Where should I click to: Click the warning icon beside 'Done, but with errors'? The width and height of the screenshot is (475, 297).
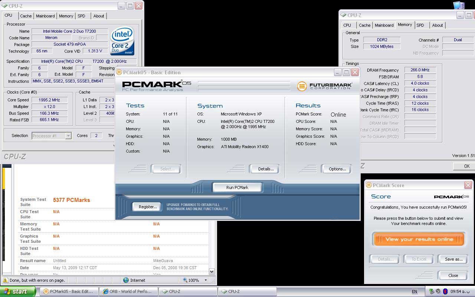click(x=6, y=280)
